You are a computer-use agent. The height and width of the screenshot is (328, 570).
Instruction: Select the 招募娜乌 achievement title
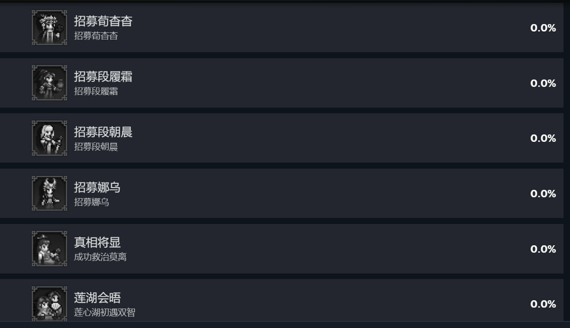[x=95, y=187]
